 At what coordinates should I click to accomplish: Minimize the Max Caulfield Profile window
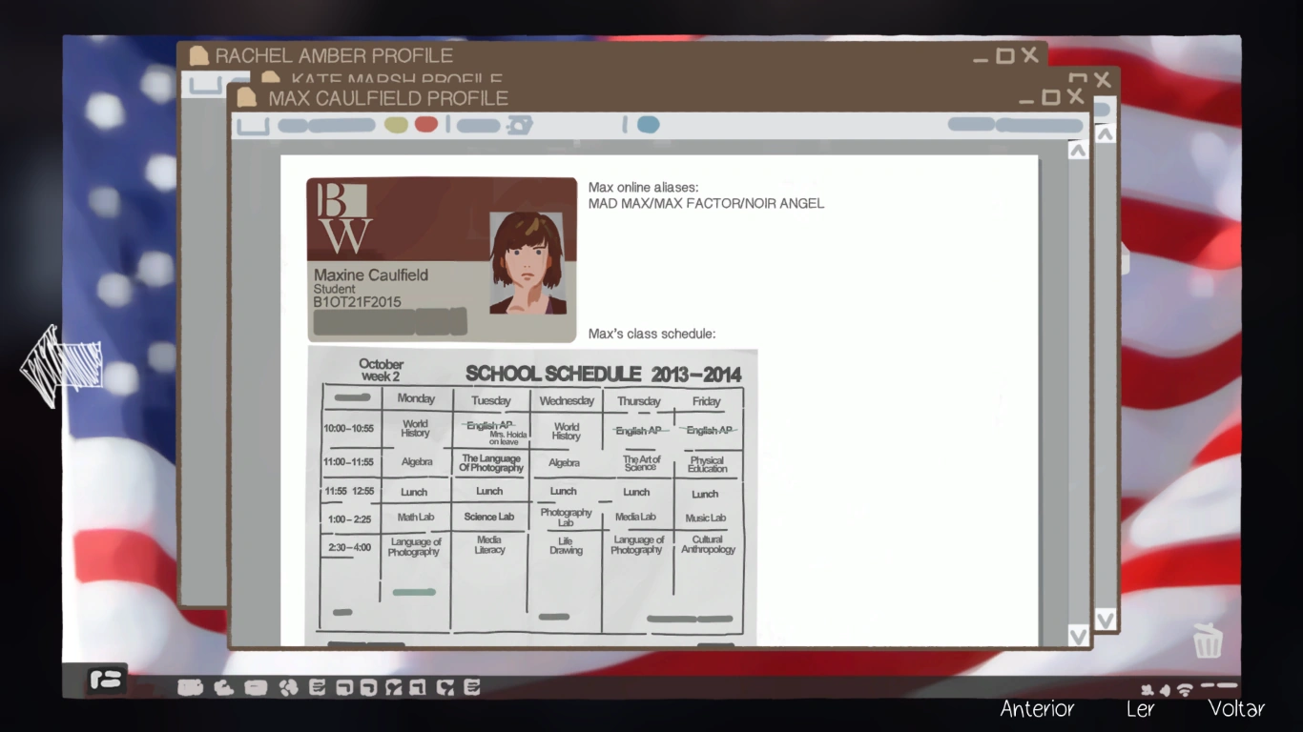1026,100
